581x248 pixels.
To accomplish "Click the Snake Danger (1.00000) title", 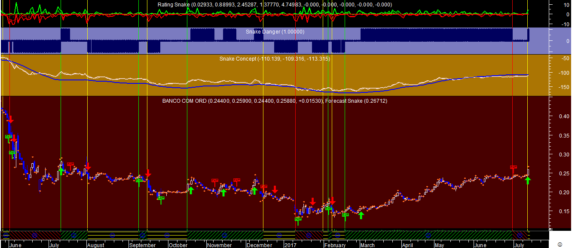I will [x=275, y=32].
